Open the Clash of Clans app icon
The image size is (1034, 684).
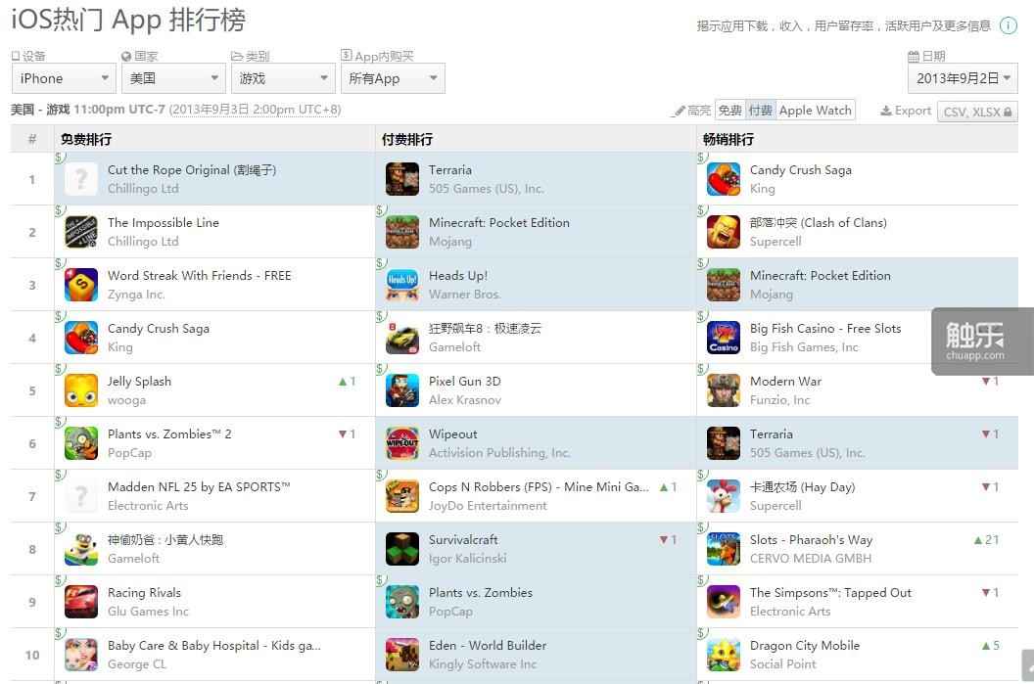[724, 232]
